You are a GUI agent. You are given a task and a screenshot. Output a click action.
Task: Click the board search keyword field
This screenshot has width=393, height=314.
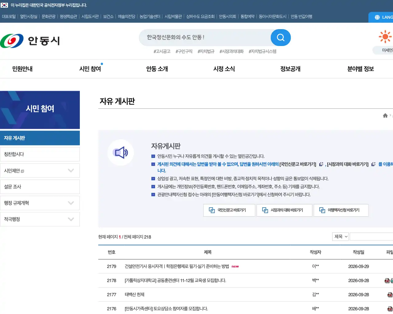(x=372, y=236)
